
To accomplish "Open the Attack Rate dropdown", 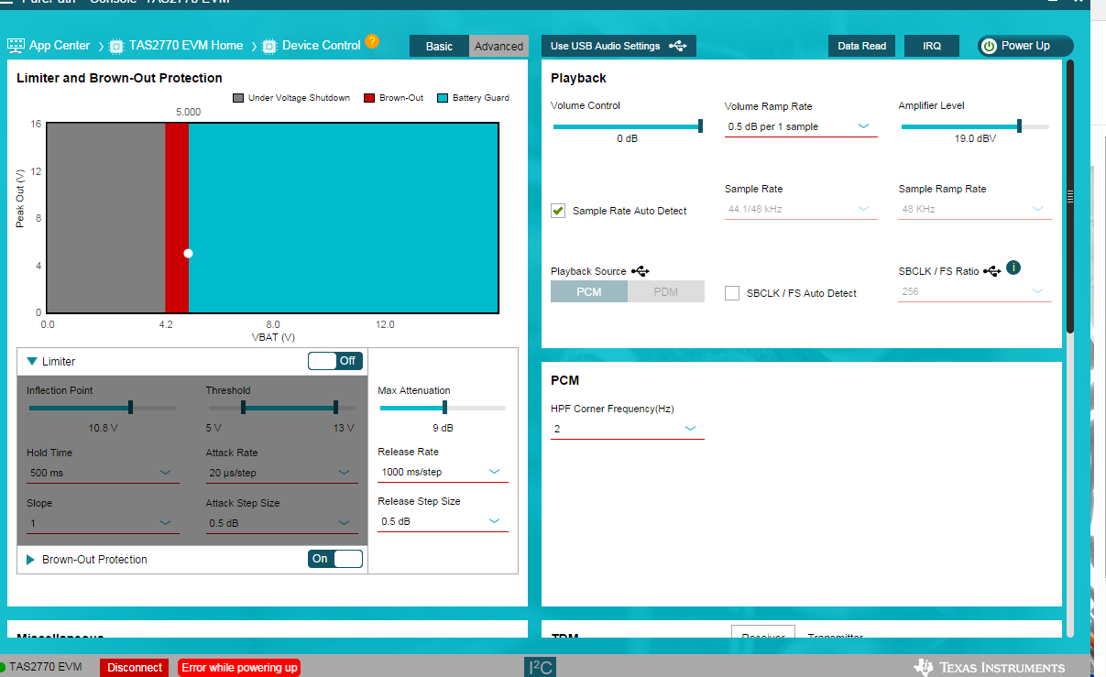I will point(282,473).
